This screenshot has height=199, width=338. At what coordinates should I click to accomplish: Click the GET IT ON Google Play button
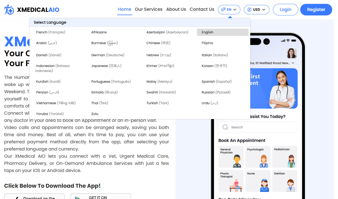[100, 197]
